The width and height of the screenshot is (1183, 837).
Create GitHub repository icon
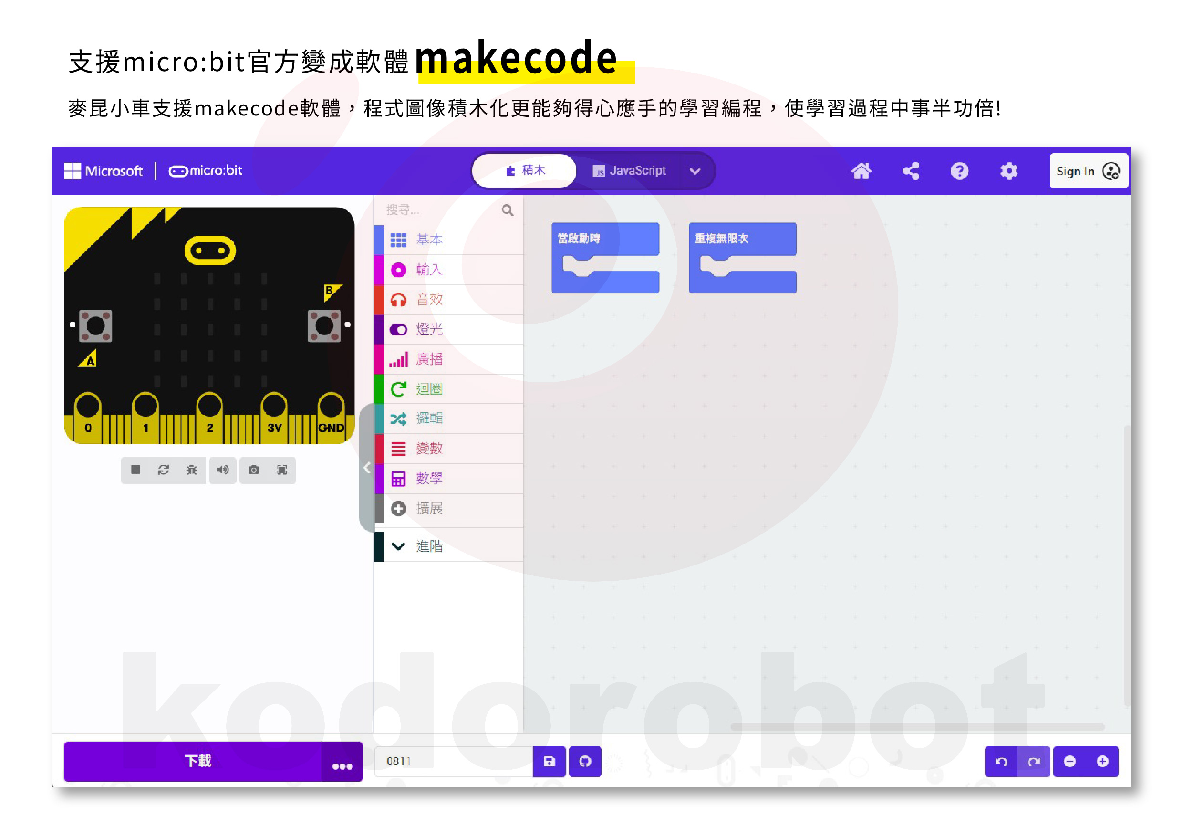click(585, 761)
